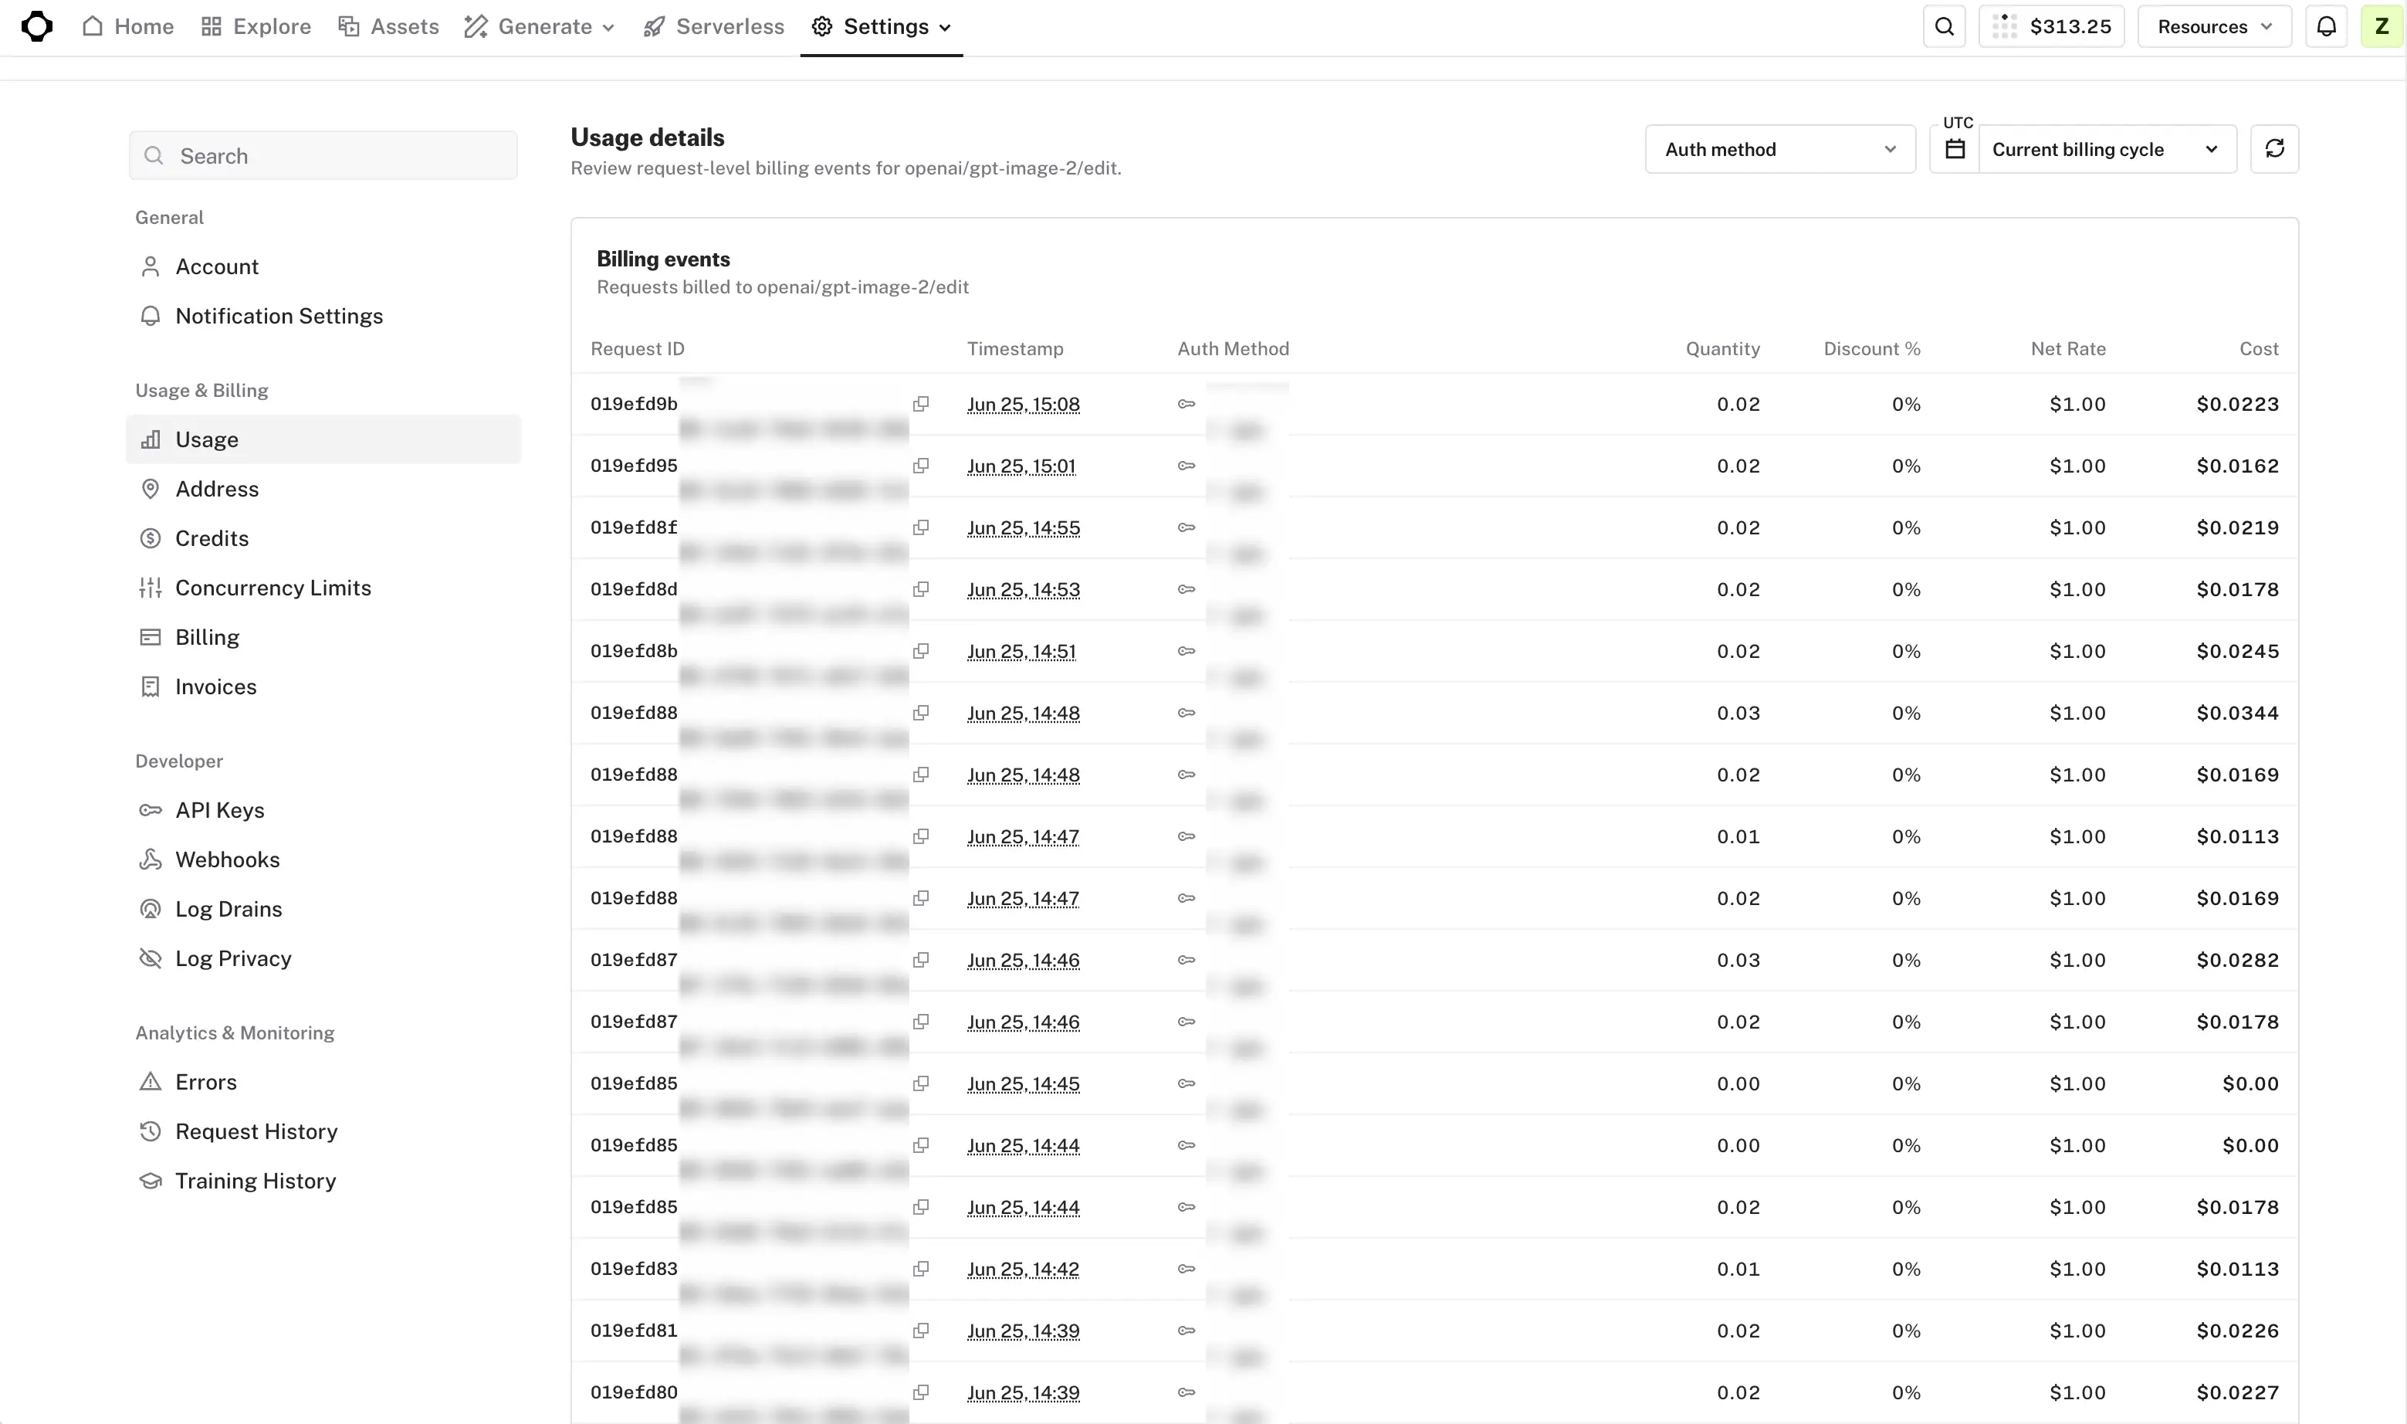2407x1424 pixels.
Task: Copy the request ID 019efd83
Action: click(921, 1269)
